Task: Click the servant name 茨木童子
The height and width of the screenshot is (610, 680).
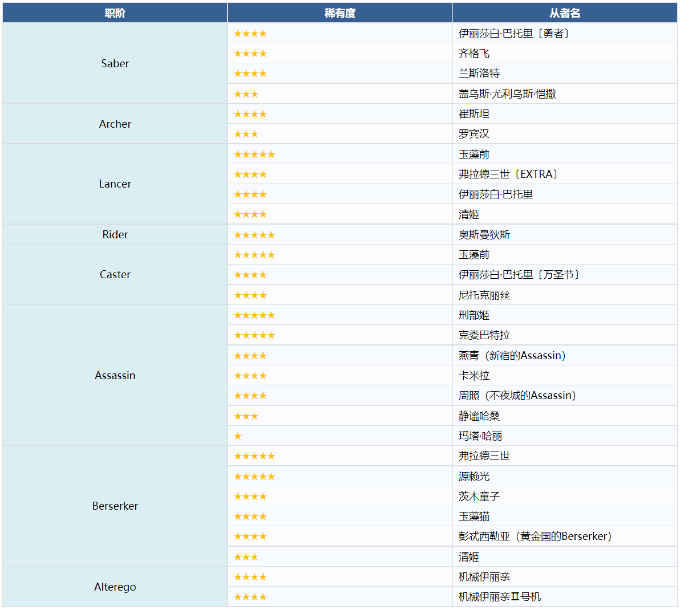Action: coord(479,497)
